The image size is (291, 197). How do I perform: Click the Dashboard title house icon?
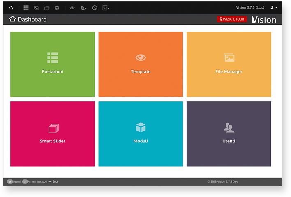click(x=12, y=19)
